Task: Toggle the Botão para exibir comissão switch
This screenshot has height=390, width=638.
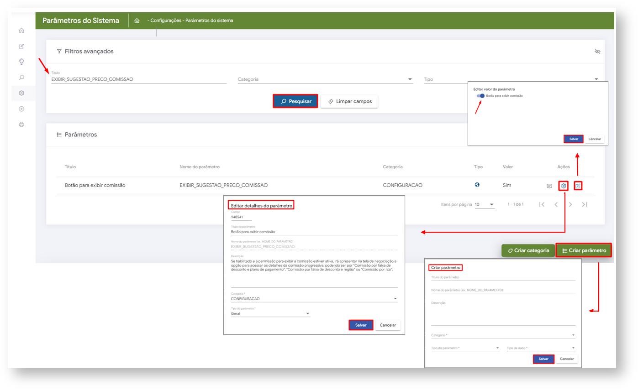Action: click(480, 96)
